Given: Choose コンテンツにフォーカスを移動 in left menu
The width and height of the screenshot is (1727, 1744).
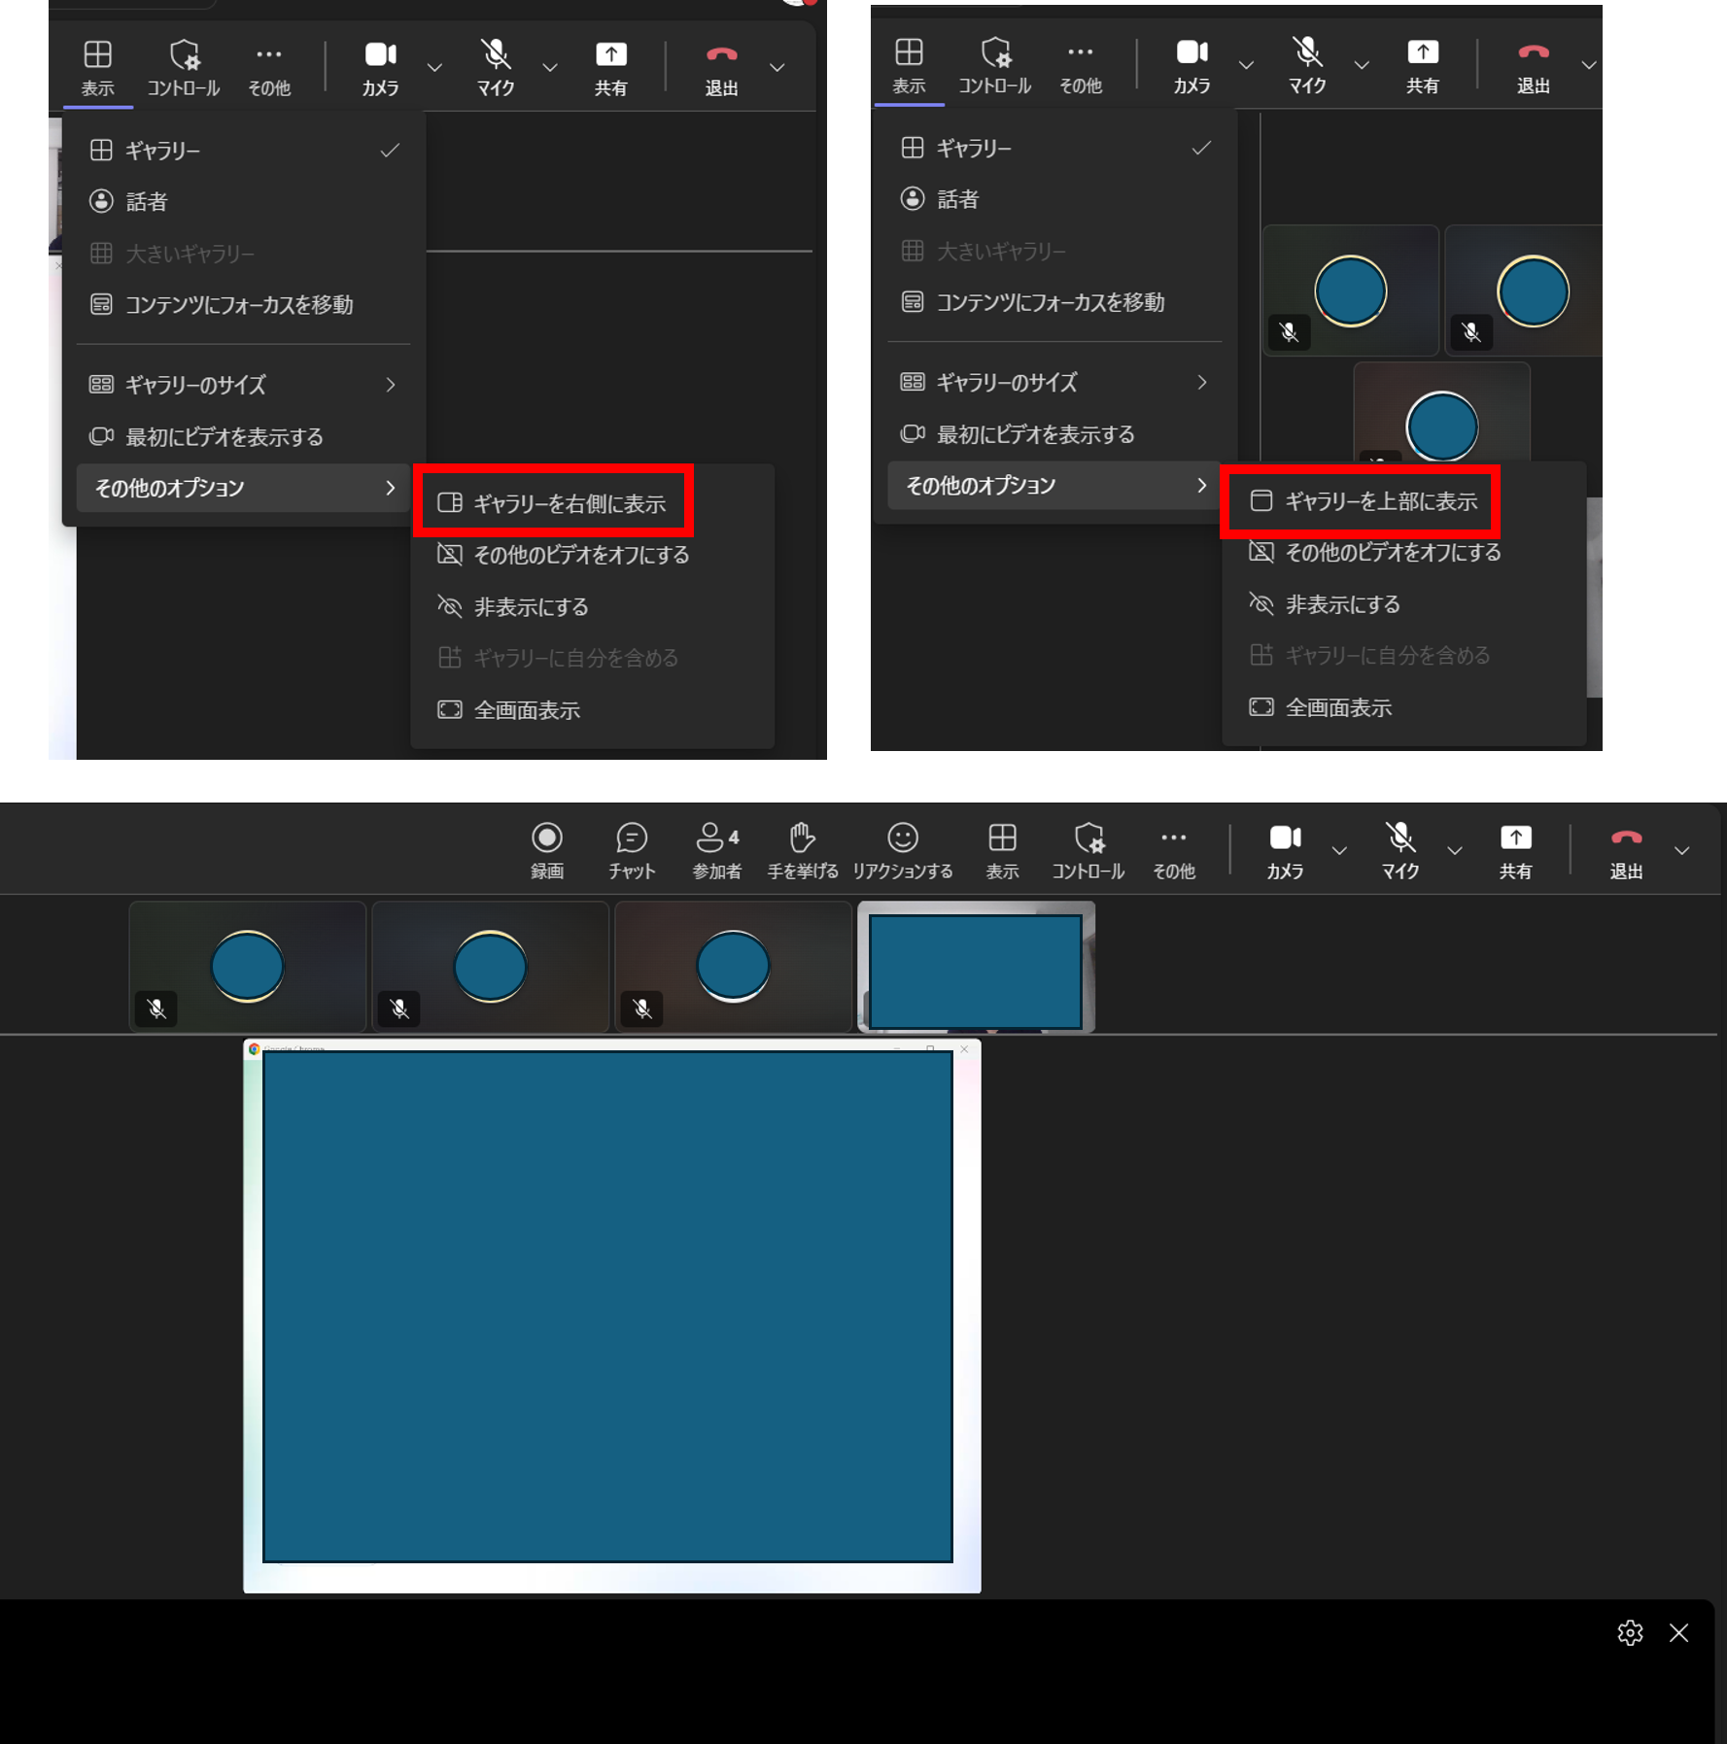Looking at the screenshot, I should (x=244, y=304).
